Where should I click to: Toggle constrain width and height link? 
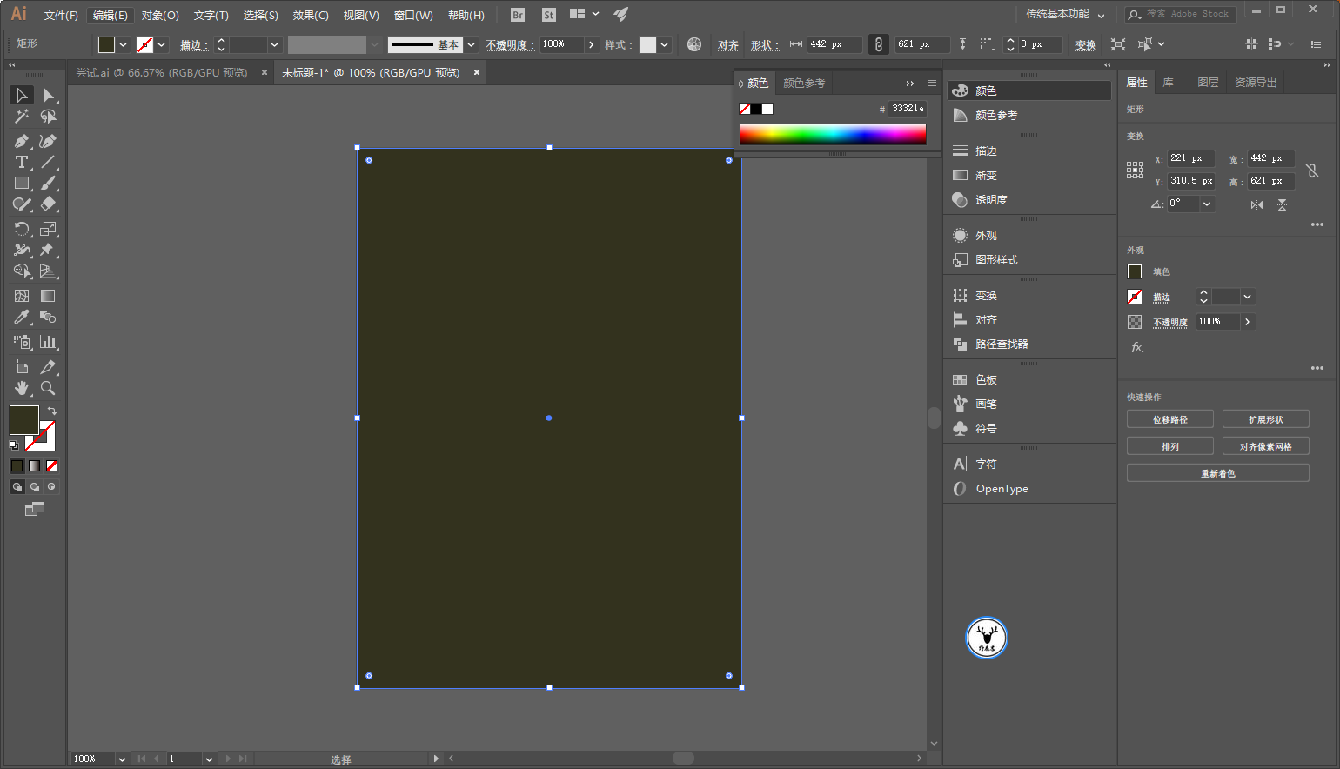879,44
